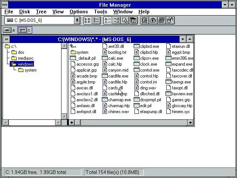
Task: Select the windows folder in tree
Action: 22,64
